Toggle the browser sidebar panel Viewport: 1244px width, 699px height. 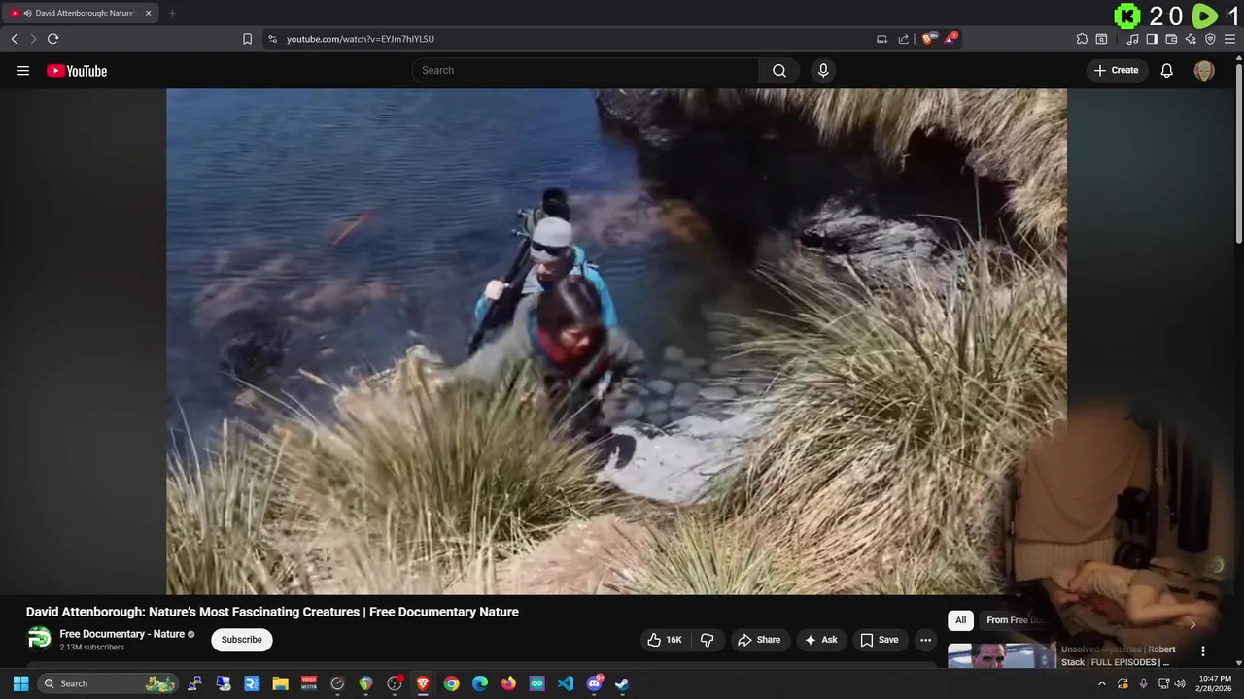(1152, 39)
